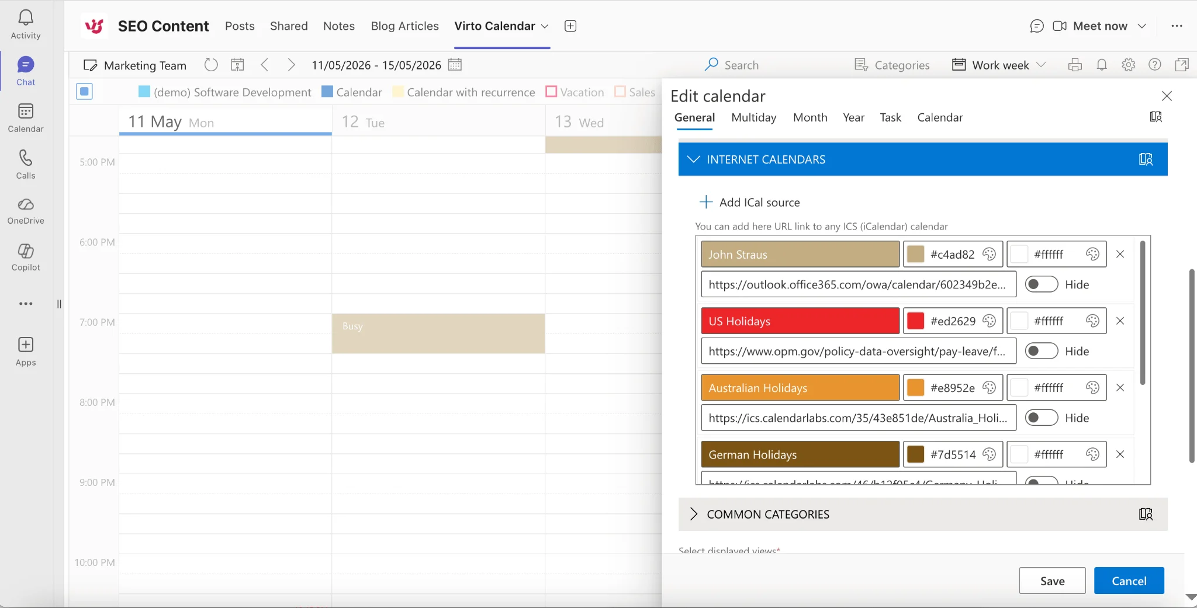Open help guide in Internet Calendars header
1197x608 pixels.
pyautogui.click(x=1146, y=159)
